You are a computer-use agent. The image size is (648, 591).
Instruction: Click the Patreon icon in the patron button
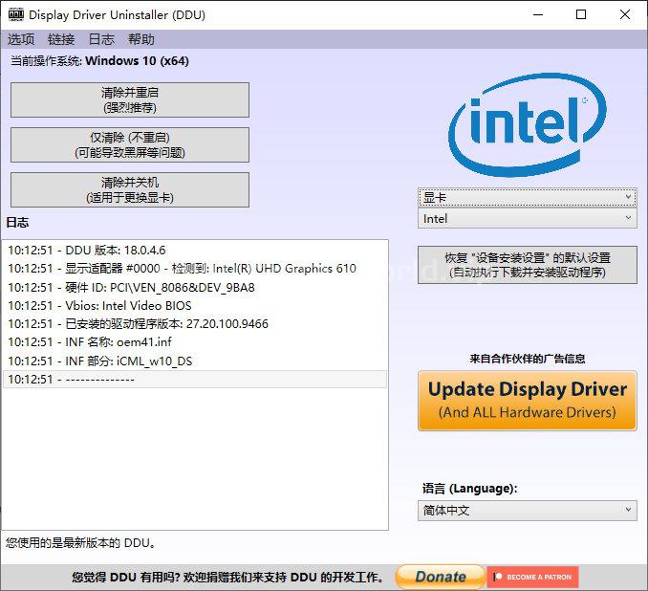click(498, 577)
